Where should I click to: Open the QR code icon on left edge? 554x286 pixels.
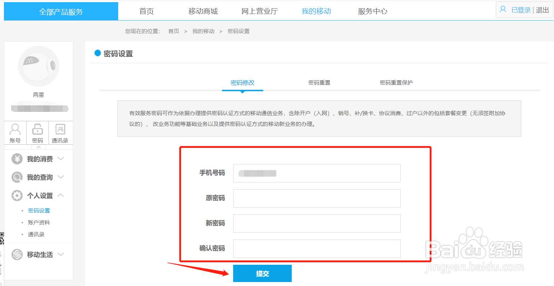1,239
